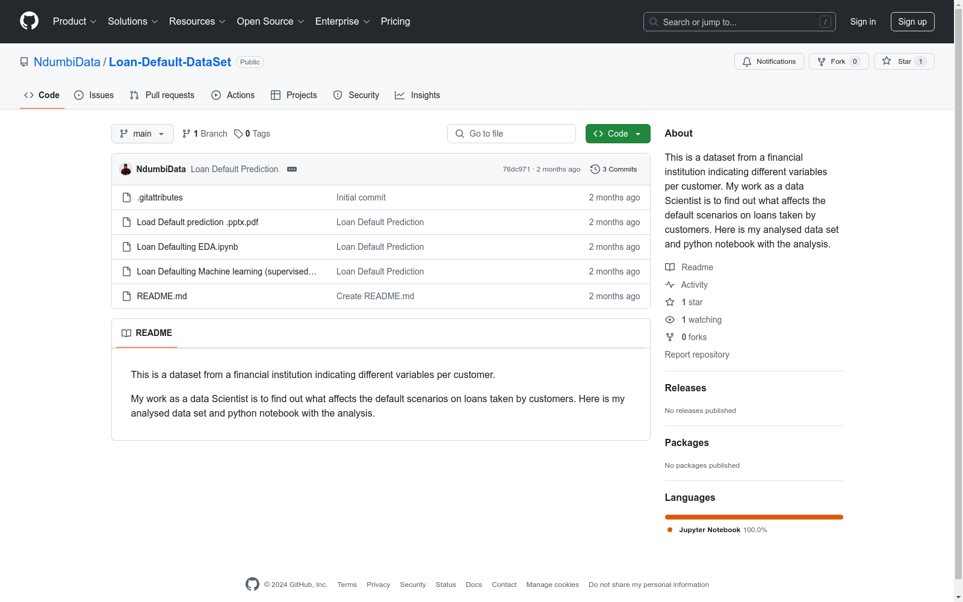
Task: Click file icon beside README.md
Action: point(126,296)
